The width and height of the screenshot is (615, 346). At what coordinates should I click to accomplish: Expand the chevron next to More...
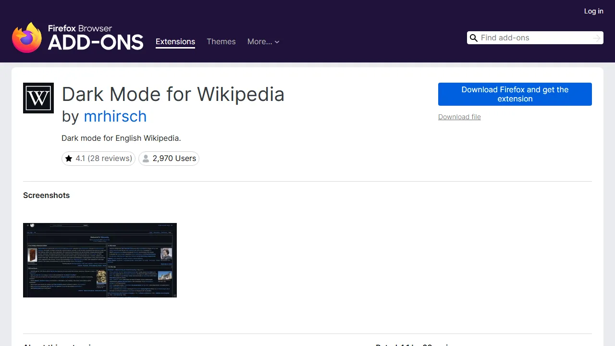click(277, 42)
